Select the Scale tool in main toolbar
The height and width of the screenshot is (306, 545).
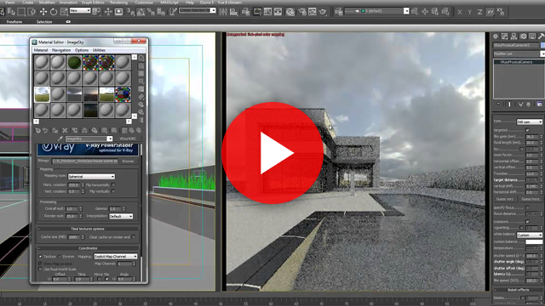(x=64, y=12)
